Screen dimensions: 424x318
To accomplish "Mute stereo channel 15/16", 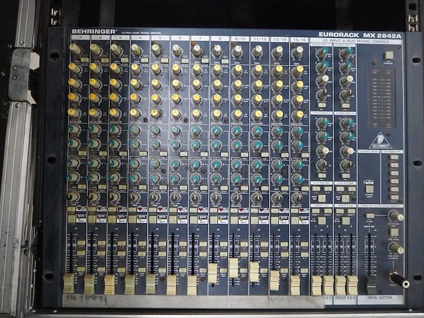I will coord(295,220).
